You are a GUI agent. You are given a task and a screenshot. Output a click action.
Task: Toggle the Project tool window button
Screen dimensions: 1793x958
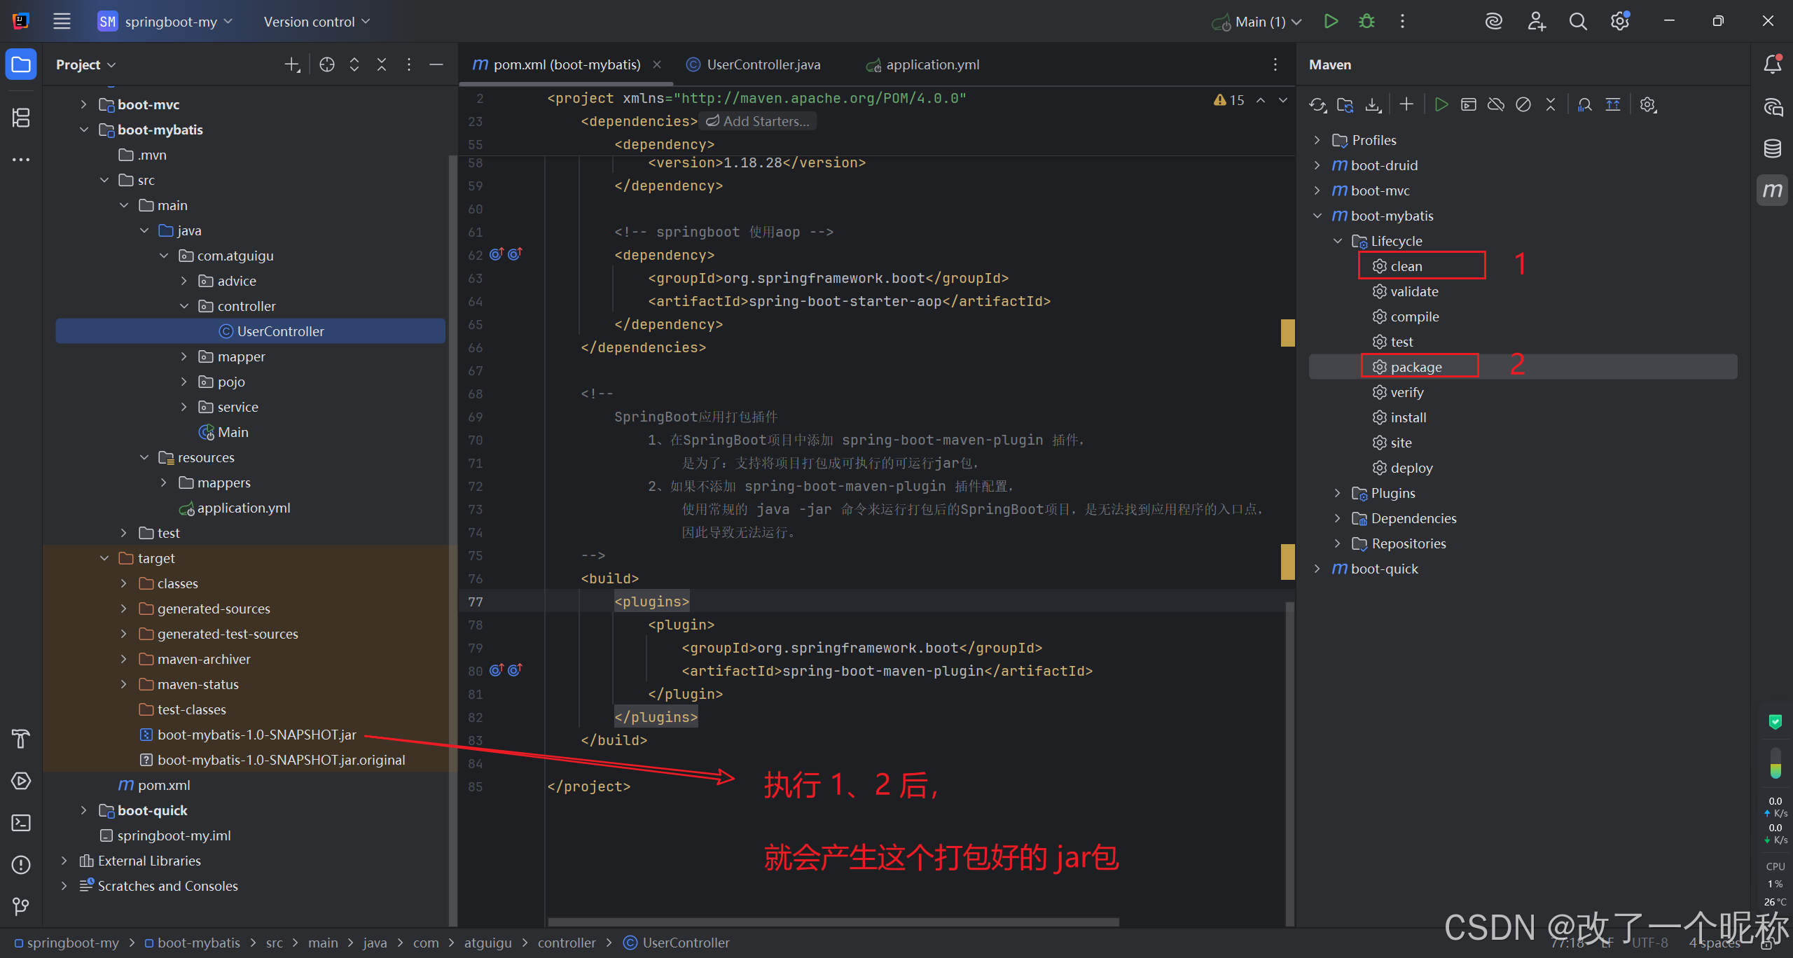tap(21, 65)
